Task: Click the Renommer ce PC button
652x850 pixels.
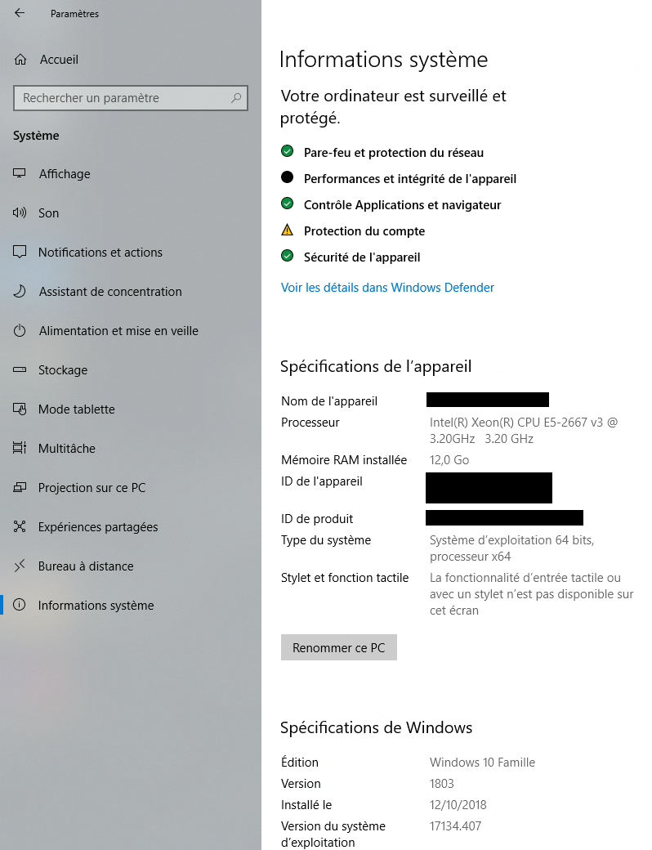Action: 339,647
